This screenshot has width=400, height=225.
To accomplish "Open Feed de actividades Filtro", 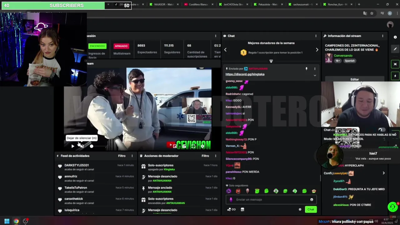I will [122, 156].
